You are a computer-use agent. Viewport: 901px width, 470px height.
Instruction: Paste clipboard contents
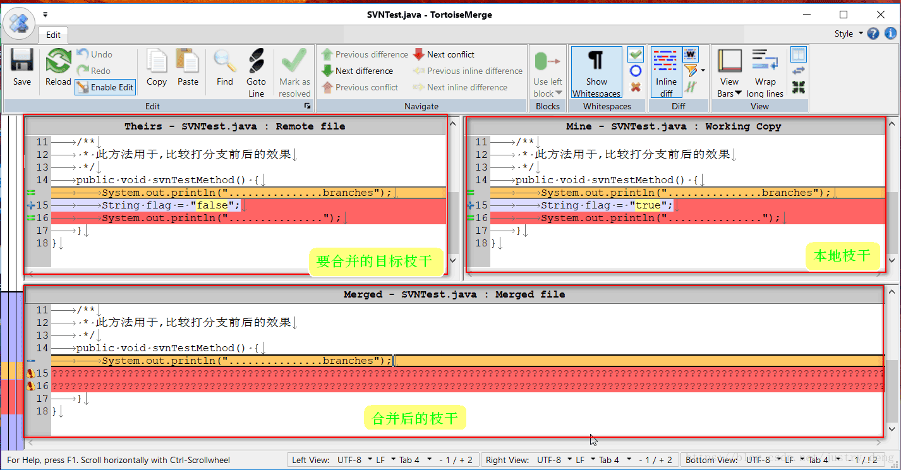(x=188, y=68)
